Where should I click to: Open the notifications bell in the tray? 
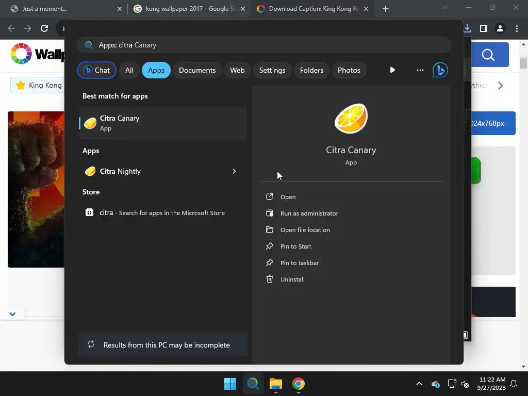tap(514, 384)
